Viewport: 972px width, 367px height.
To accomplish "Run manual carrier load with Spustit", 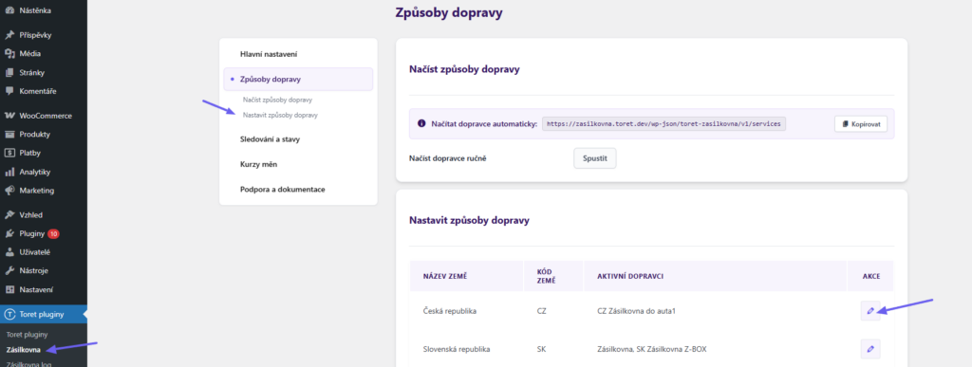I will (595, 158).
